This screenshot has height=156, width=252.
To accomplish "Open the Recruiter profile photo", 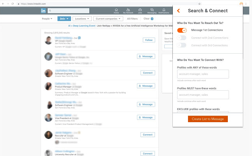I will tap(48, 135).
